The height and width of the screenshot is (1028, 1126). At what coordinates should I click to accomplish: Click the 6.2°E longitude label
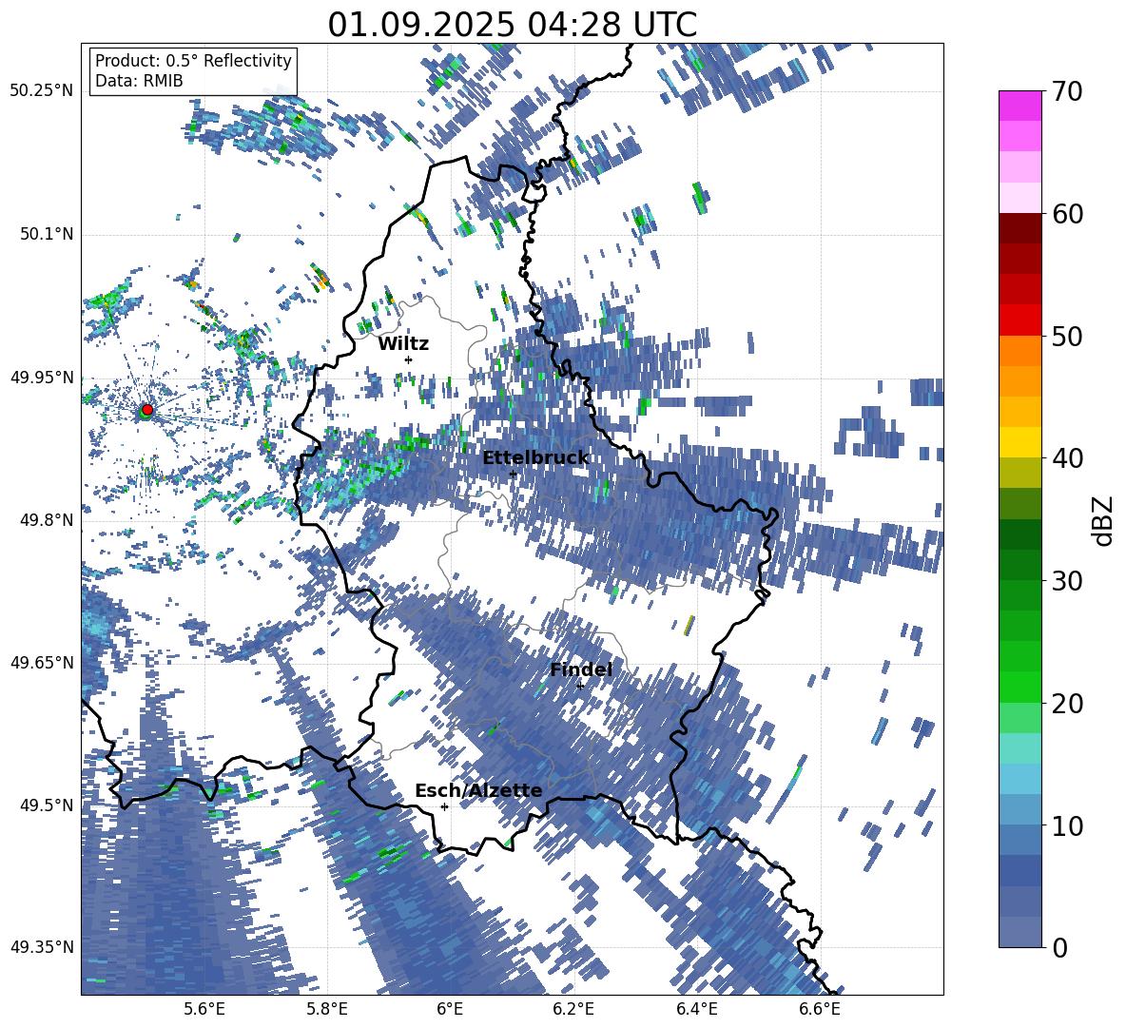tap(573, 1009)
